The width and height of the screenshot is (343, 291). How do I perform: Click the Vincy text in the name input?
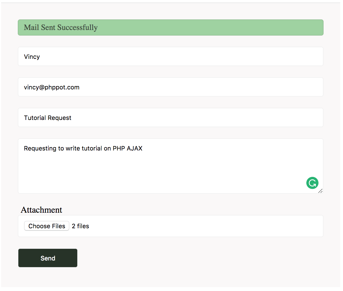pyautogui.click(x=32, y=56)
